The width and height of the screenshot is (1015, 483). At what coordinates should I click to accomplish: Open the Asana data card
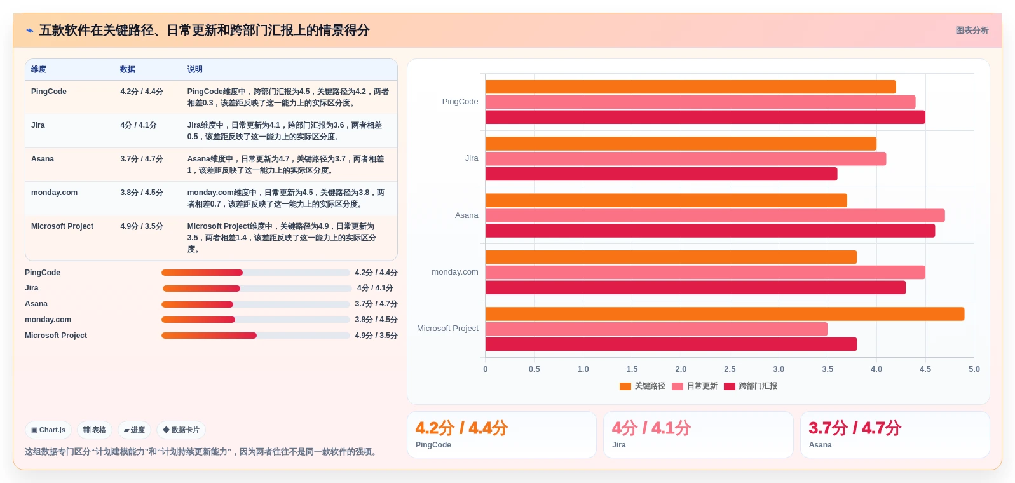895,435
